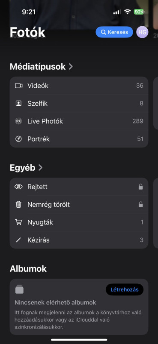Tap the selfie portrait icon beside Szelfik
The width and height of the screenshot is (158, 344).
[x=18, y=103]
